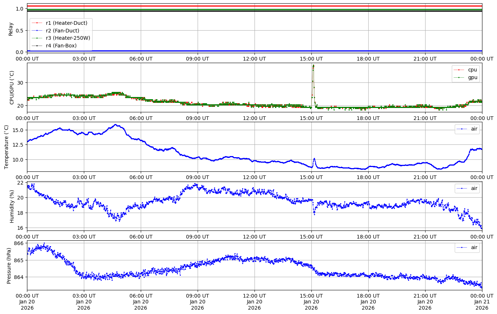Image resolution: width=497 pixels, height=314 pixels.
Task: Click the 866 tick on Pressure axis
Action: (x=19, y=243)
